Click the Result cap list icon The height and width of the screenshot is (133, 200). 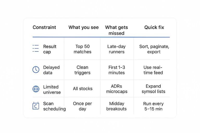[36, 49]
